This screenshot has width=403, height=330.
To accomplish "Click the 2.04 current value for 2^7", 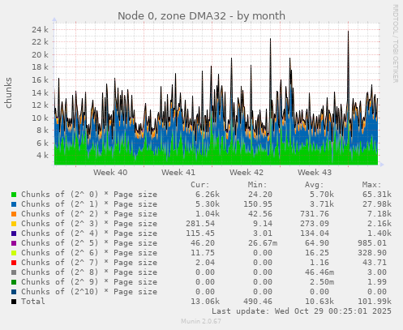I will click(x=205, y=263).
